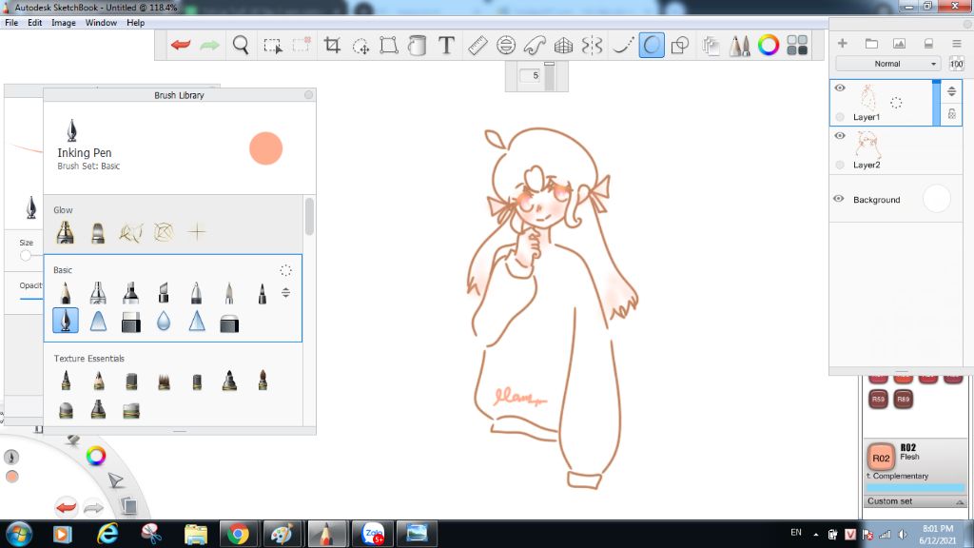Viewport: 974px width, 548px height.
Task: Open the Draw Styles shapes tool
Action: pyautogui.click(x=680, y=46)
